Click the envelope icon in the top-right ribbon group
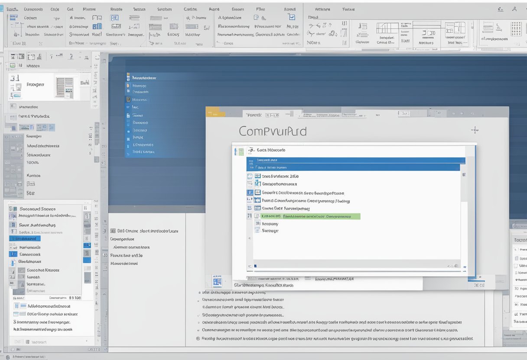 point(292,17)
